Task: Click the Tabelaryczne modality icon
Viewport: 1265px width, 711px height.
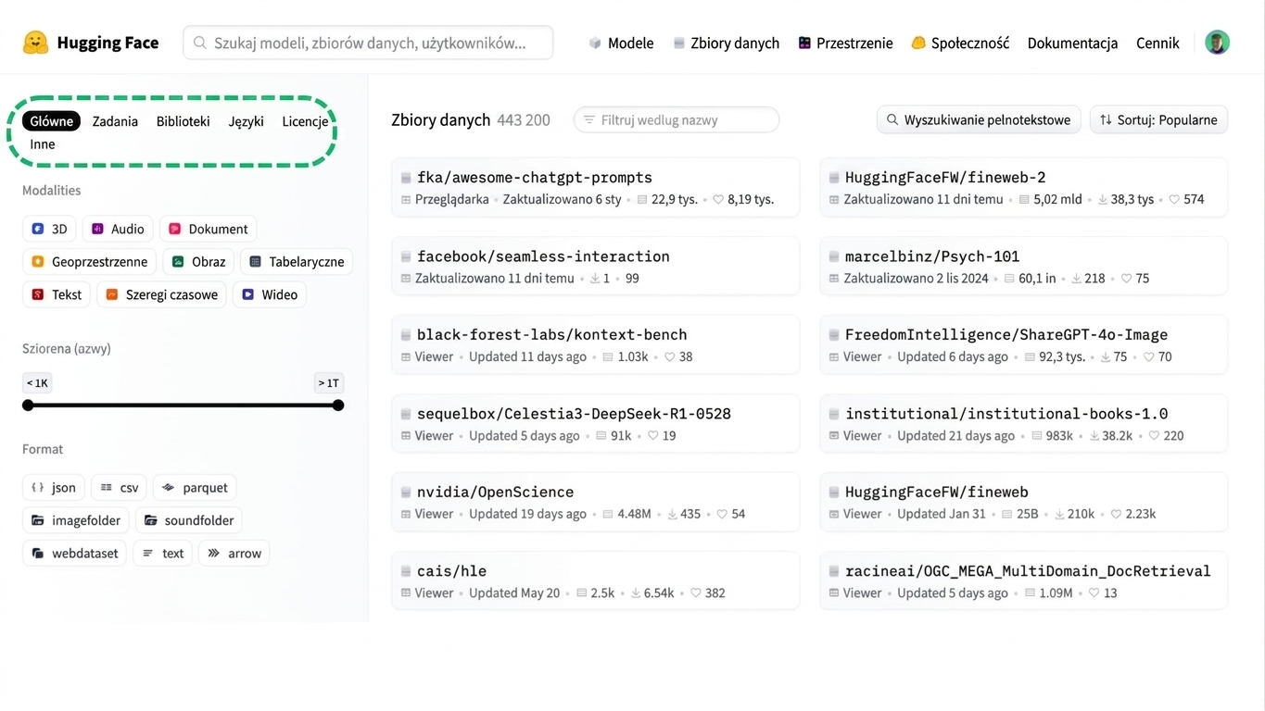Action: [255, 262]
